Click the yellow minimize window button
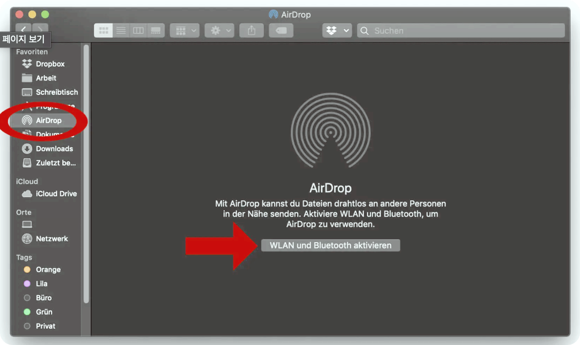Image resolution: width=580 pixels, height=345 pixels. [x=32, y=15]
